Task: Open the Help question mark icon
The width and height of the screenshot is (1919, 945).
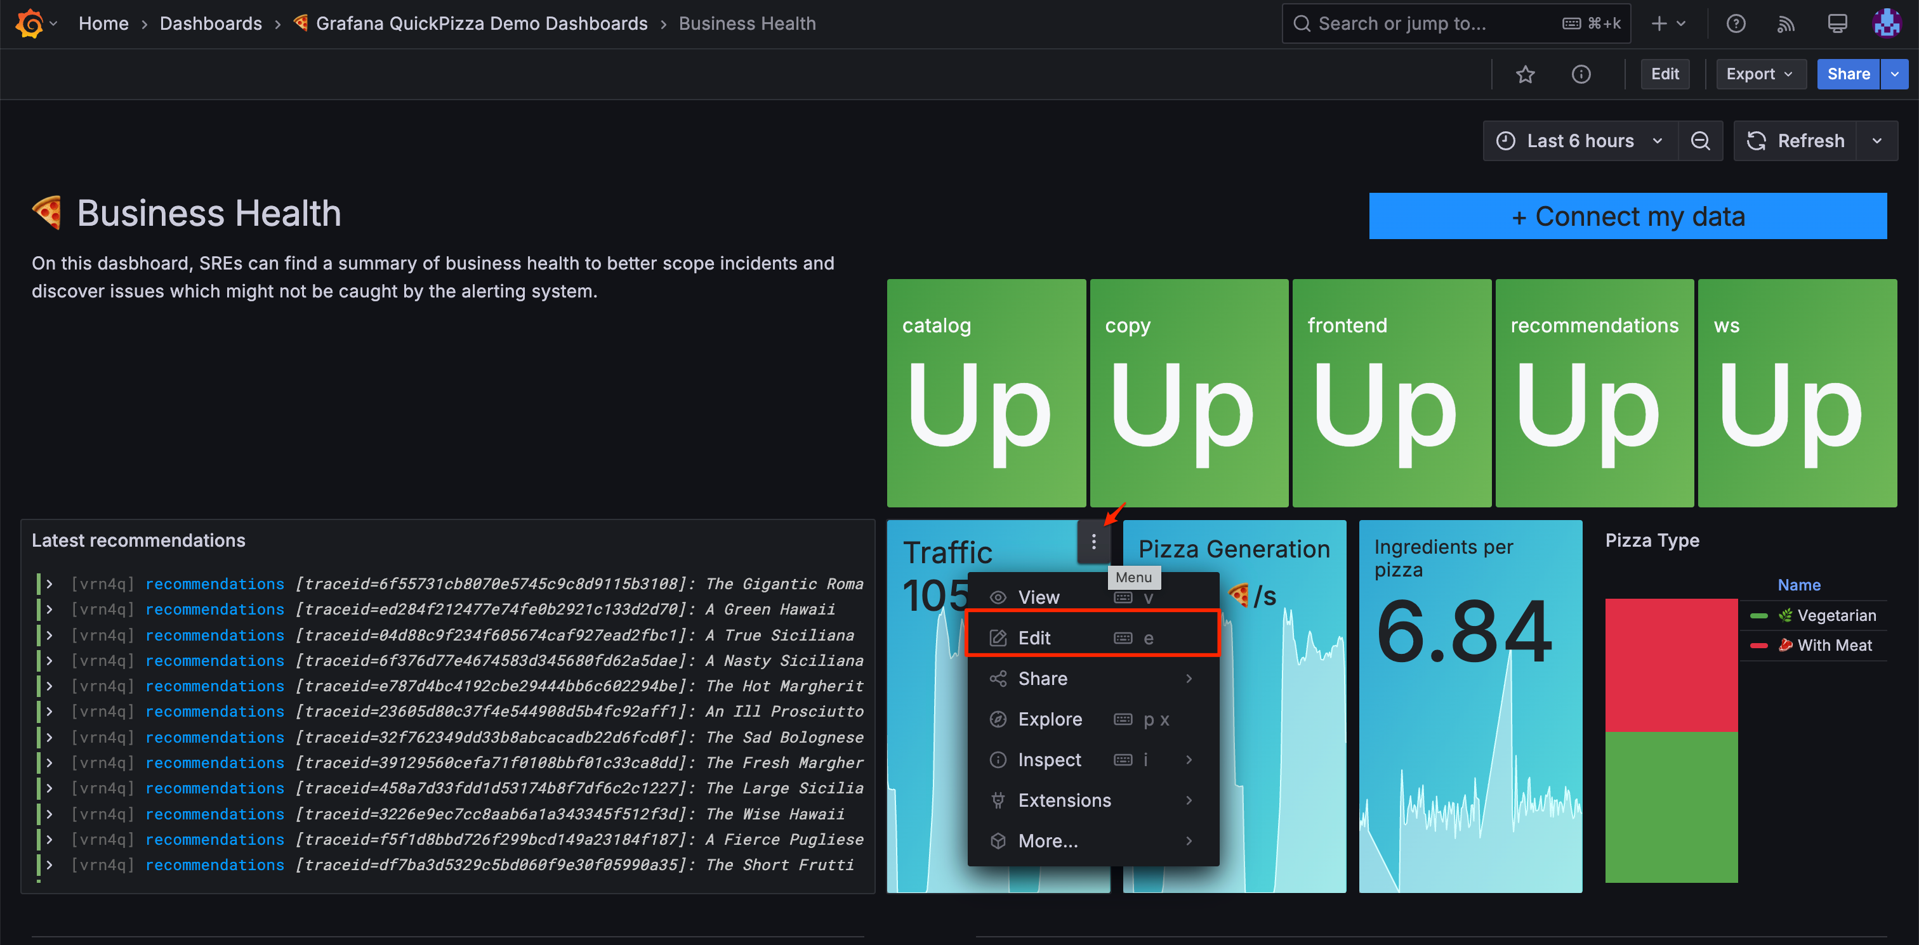Action: click(1736, 24)
